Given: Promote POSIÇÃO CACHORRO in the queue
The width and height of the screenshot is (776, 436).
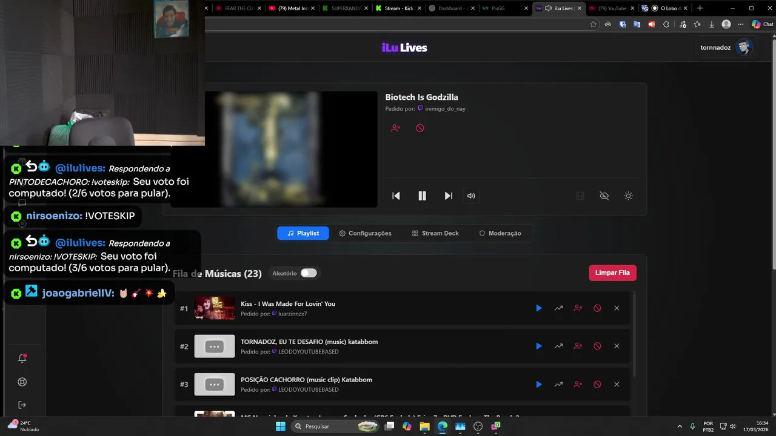Looking at the screenshot, I should [558, 385].
